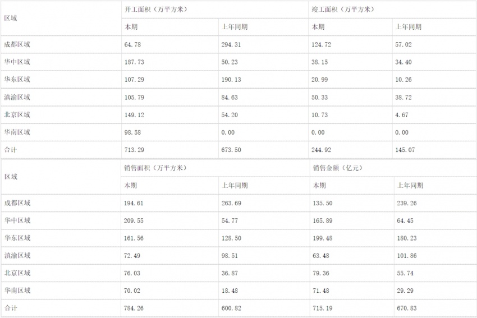Select the sales total cell 784.26
477x318 pixels.
pos(134,308)
